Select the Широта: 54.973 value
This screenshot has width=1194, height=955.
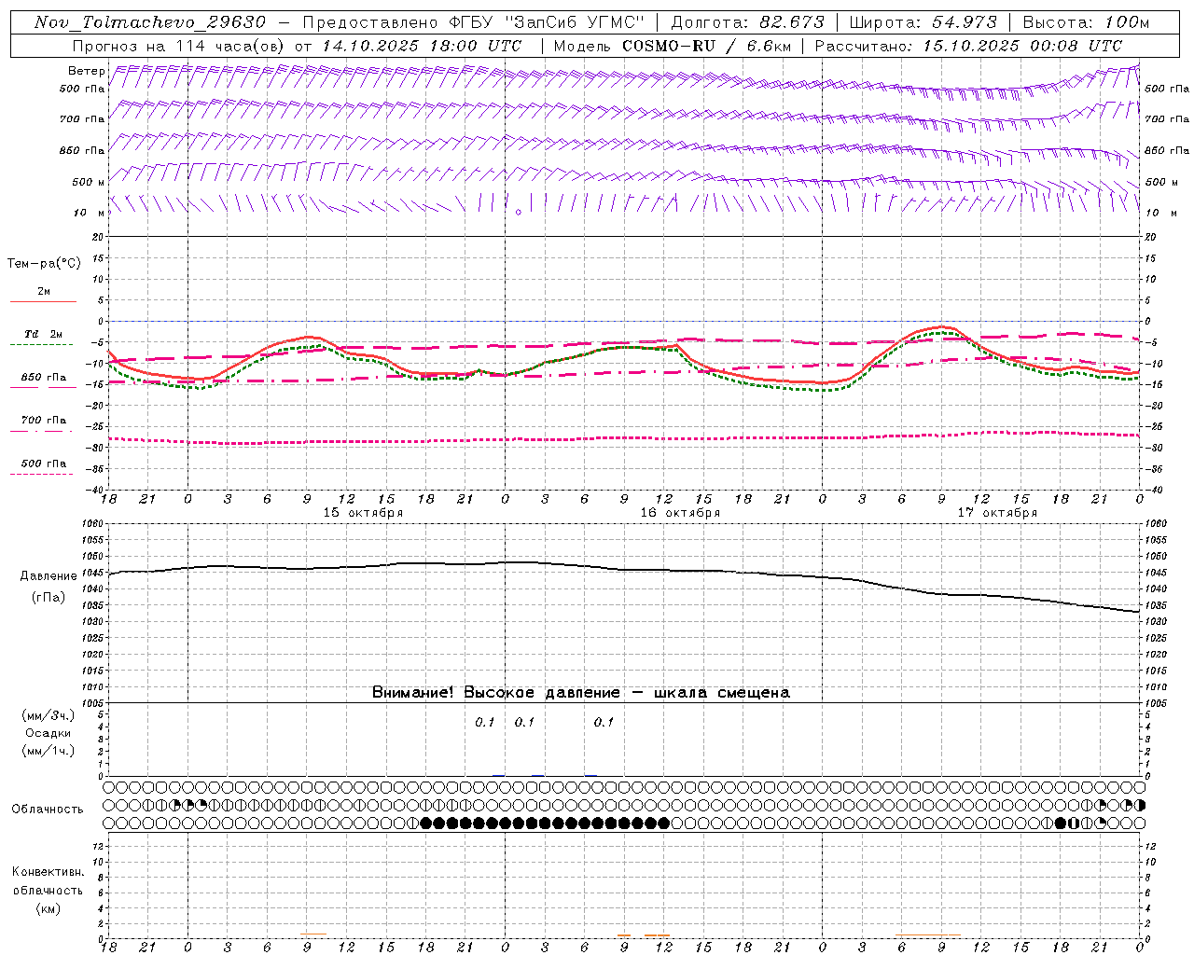(x=923, y=22)
